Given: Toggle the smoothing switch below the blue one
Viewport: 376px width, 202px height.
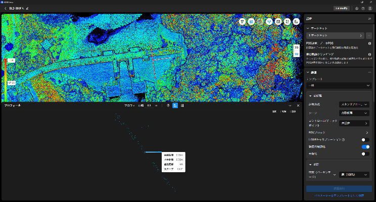Looking at the screenshot, I should 365,154.
